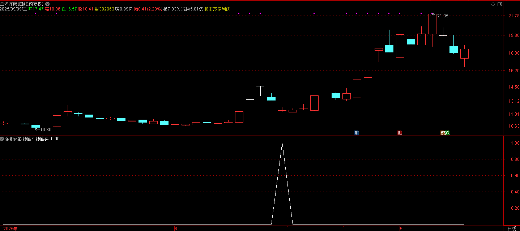The width and height of the screenshot is (520, 231).
Task: Click the 11.81 price axis label
Action: 514,114
